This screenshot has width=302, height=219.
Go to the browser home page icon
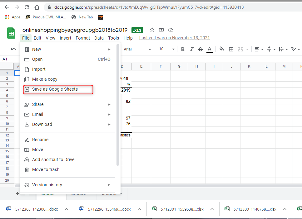[x=37, y=7]
